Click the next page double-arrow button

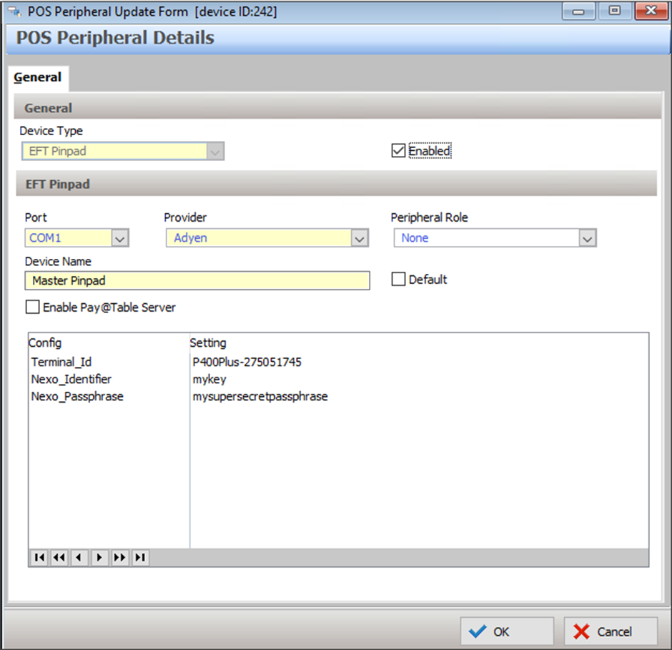120,558
